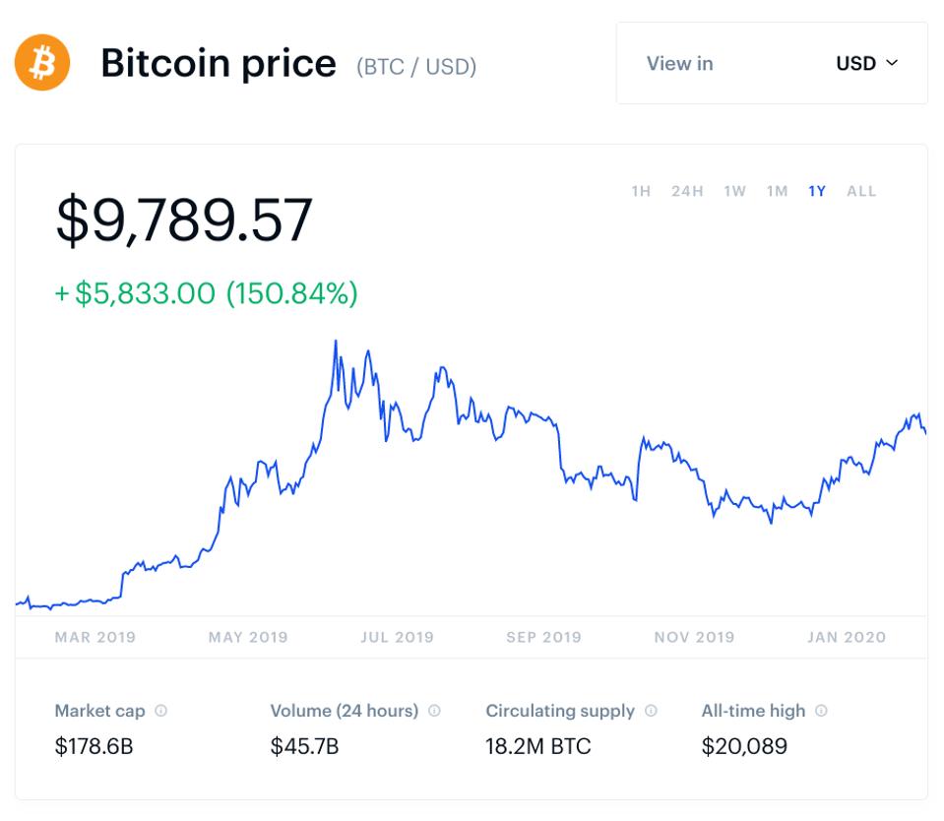Click the SEP 2019 axis label

click(543, 637)
